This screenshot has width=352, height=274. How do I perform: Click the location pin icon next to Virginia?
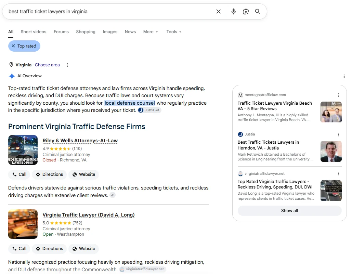tap(11, 65)
